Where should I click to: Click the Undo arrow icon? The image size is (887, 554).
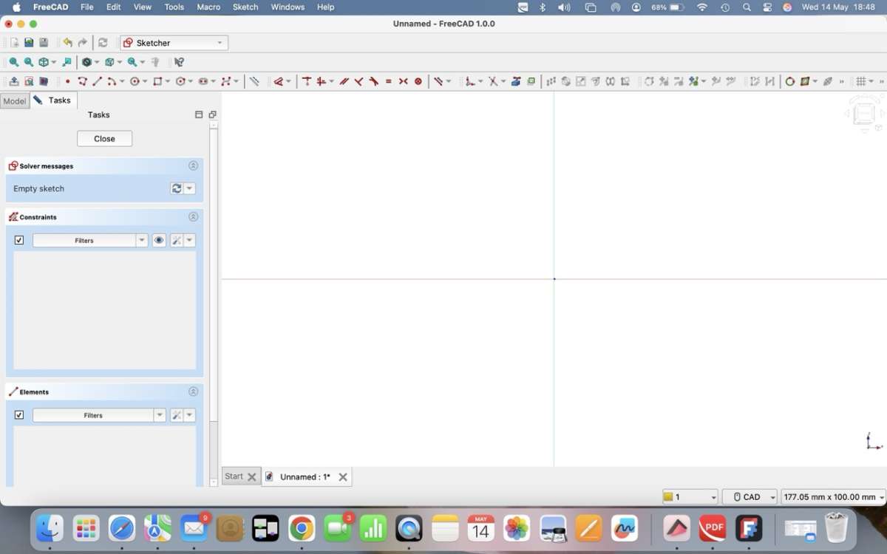point(67,43)
